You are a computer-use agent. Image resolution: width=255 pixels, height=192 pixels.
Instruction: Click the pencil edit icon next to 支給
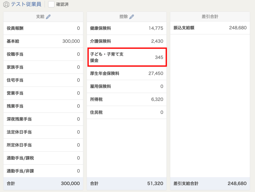tap(48, 17)
